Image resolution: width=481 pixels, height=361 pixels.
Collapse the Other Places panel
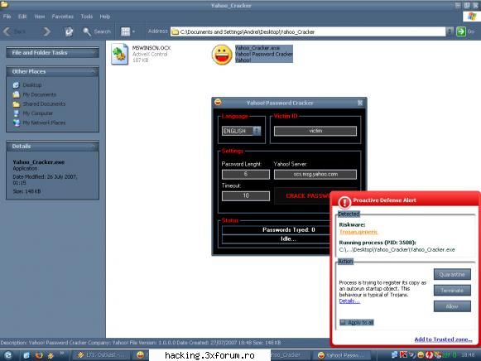[x=94, y=71]
